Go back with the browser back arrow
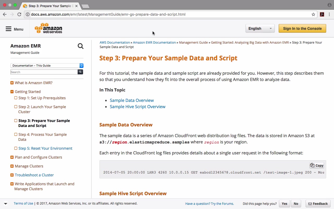The image size is (334, 209). [5, 14]
